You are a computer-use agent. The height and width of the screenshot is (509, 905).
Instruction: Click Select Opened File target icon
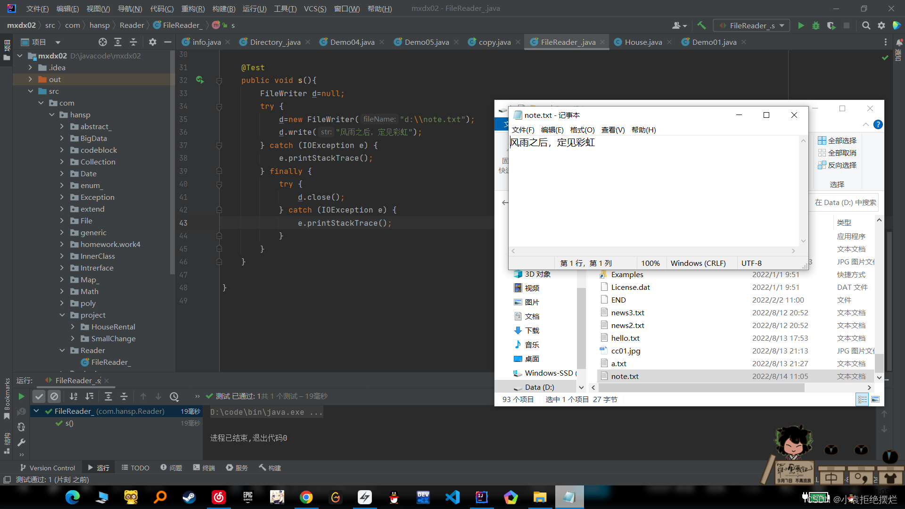102,42
